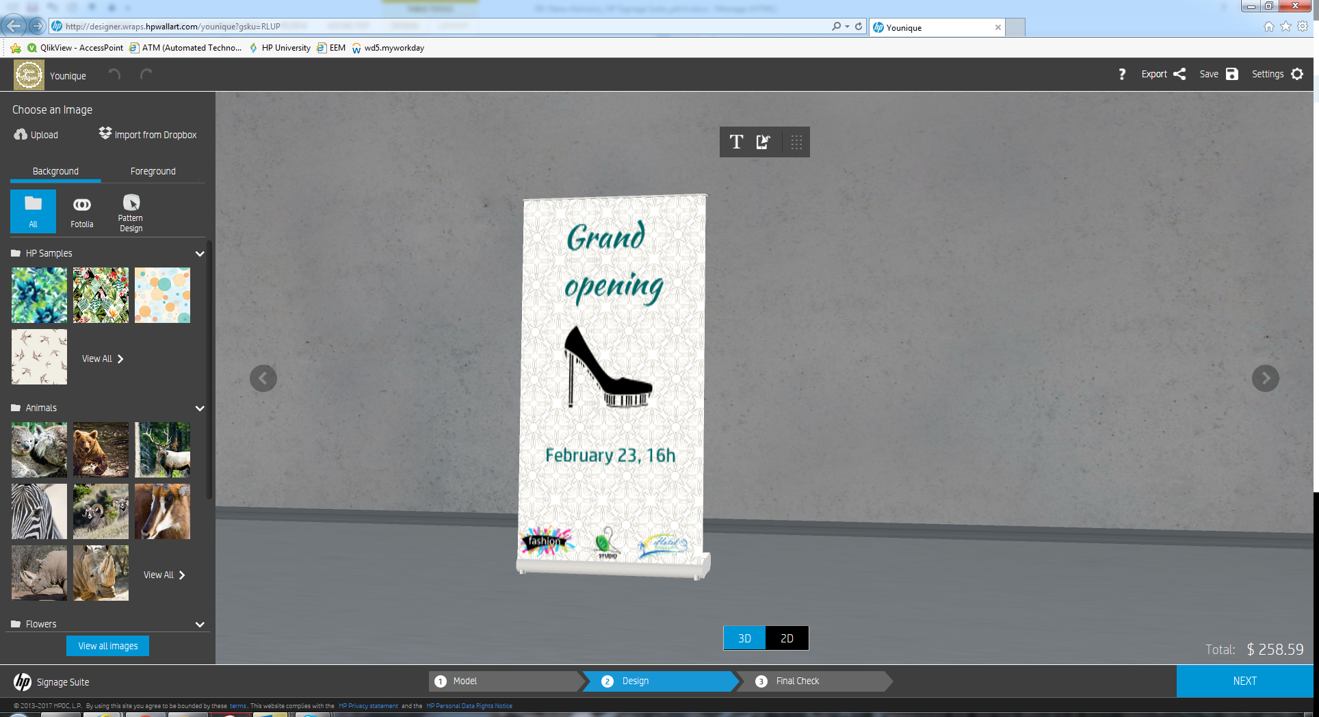The width and height of the screenshot is (1319, 717).
Task: Click the Upload icon in the sidebar
Action: 21,134
